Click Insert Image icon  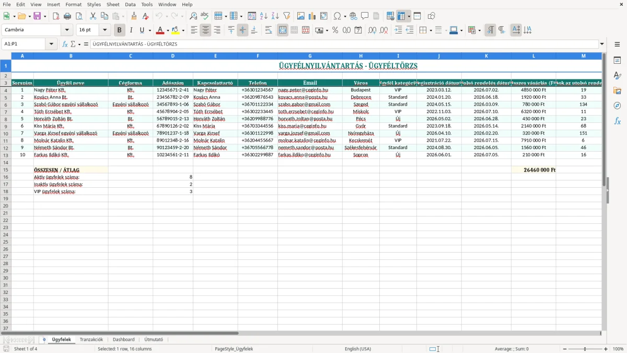(x=301, y=16)
